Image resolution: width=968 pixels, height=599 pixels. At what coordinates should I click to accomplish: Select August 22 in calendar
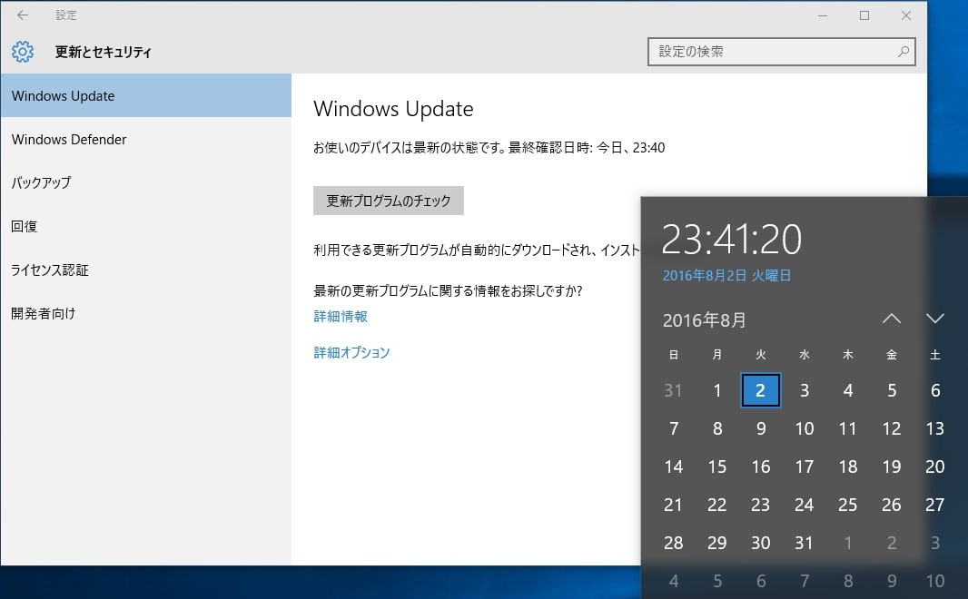716,506
